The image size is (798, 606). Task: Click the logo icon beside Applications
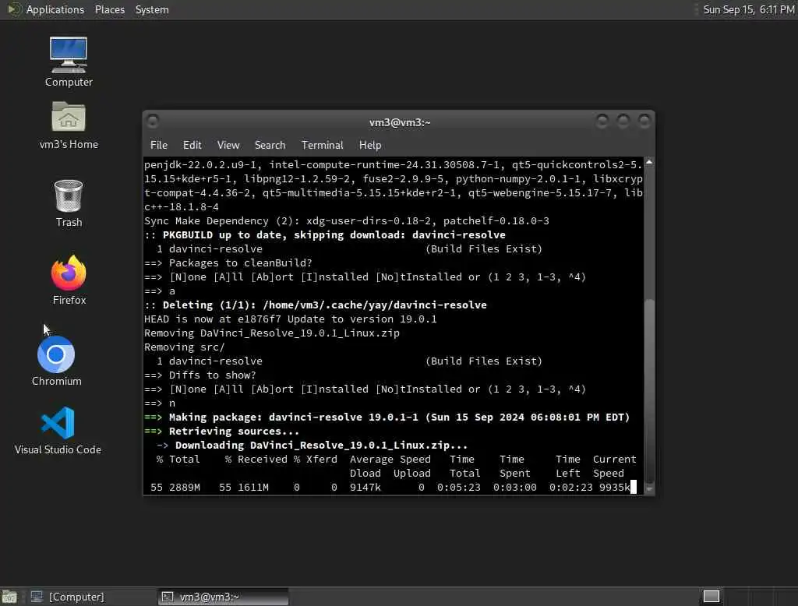click(x=14, y=9)
